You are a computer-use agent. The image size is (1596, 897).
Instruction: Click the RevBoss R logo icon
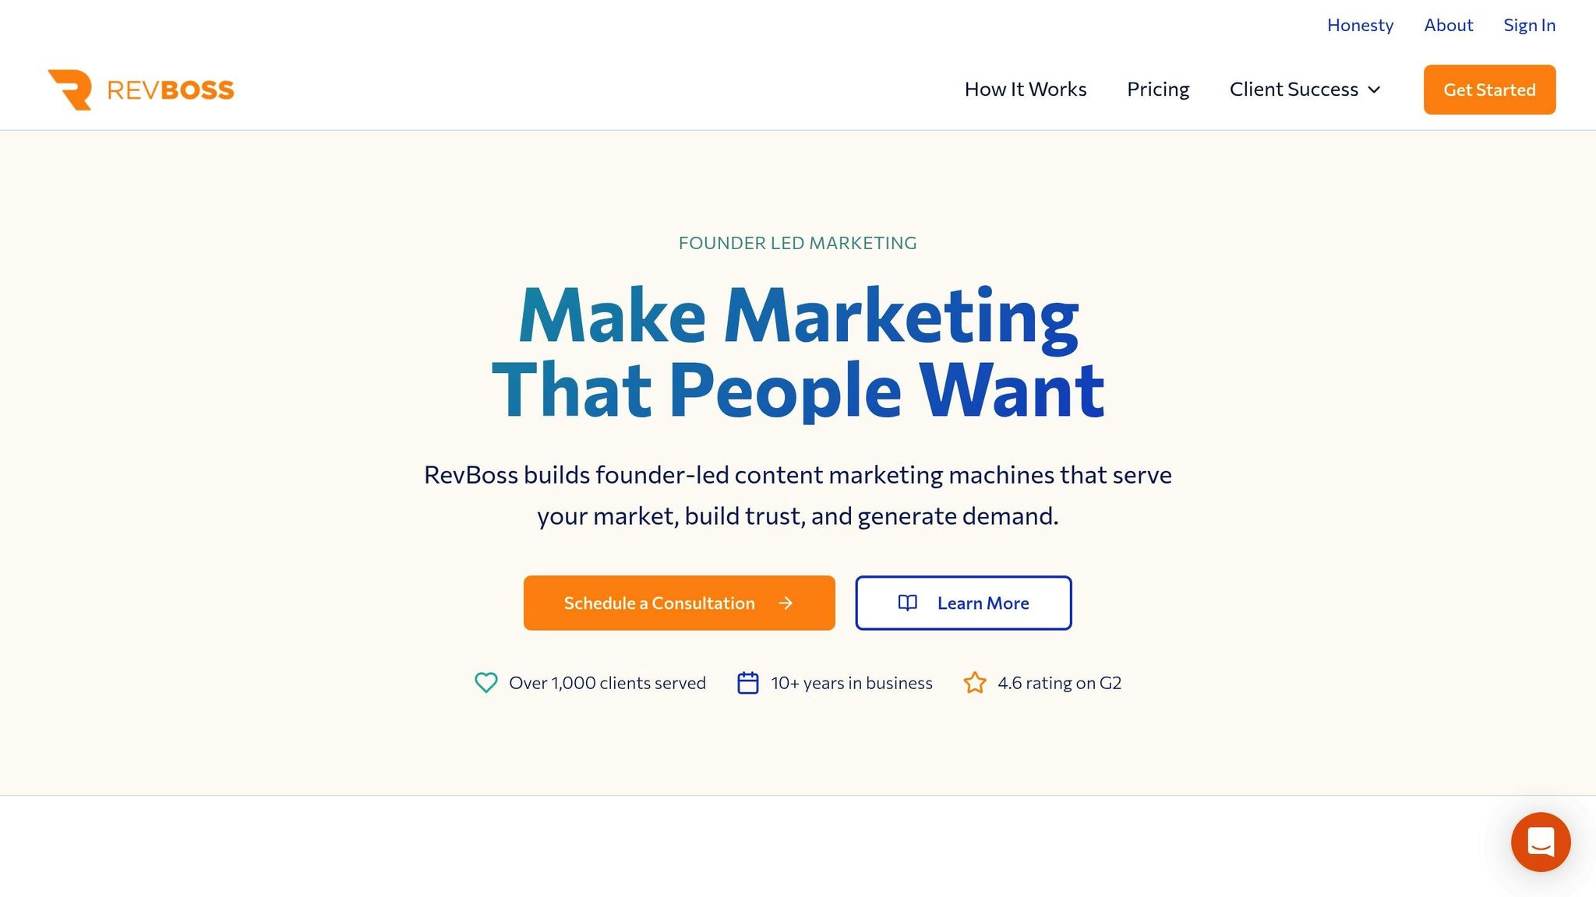[70, 90]
